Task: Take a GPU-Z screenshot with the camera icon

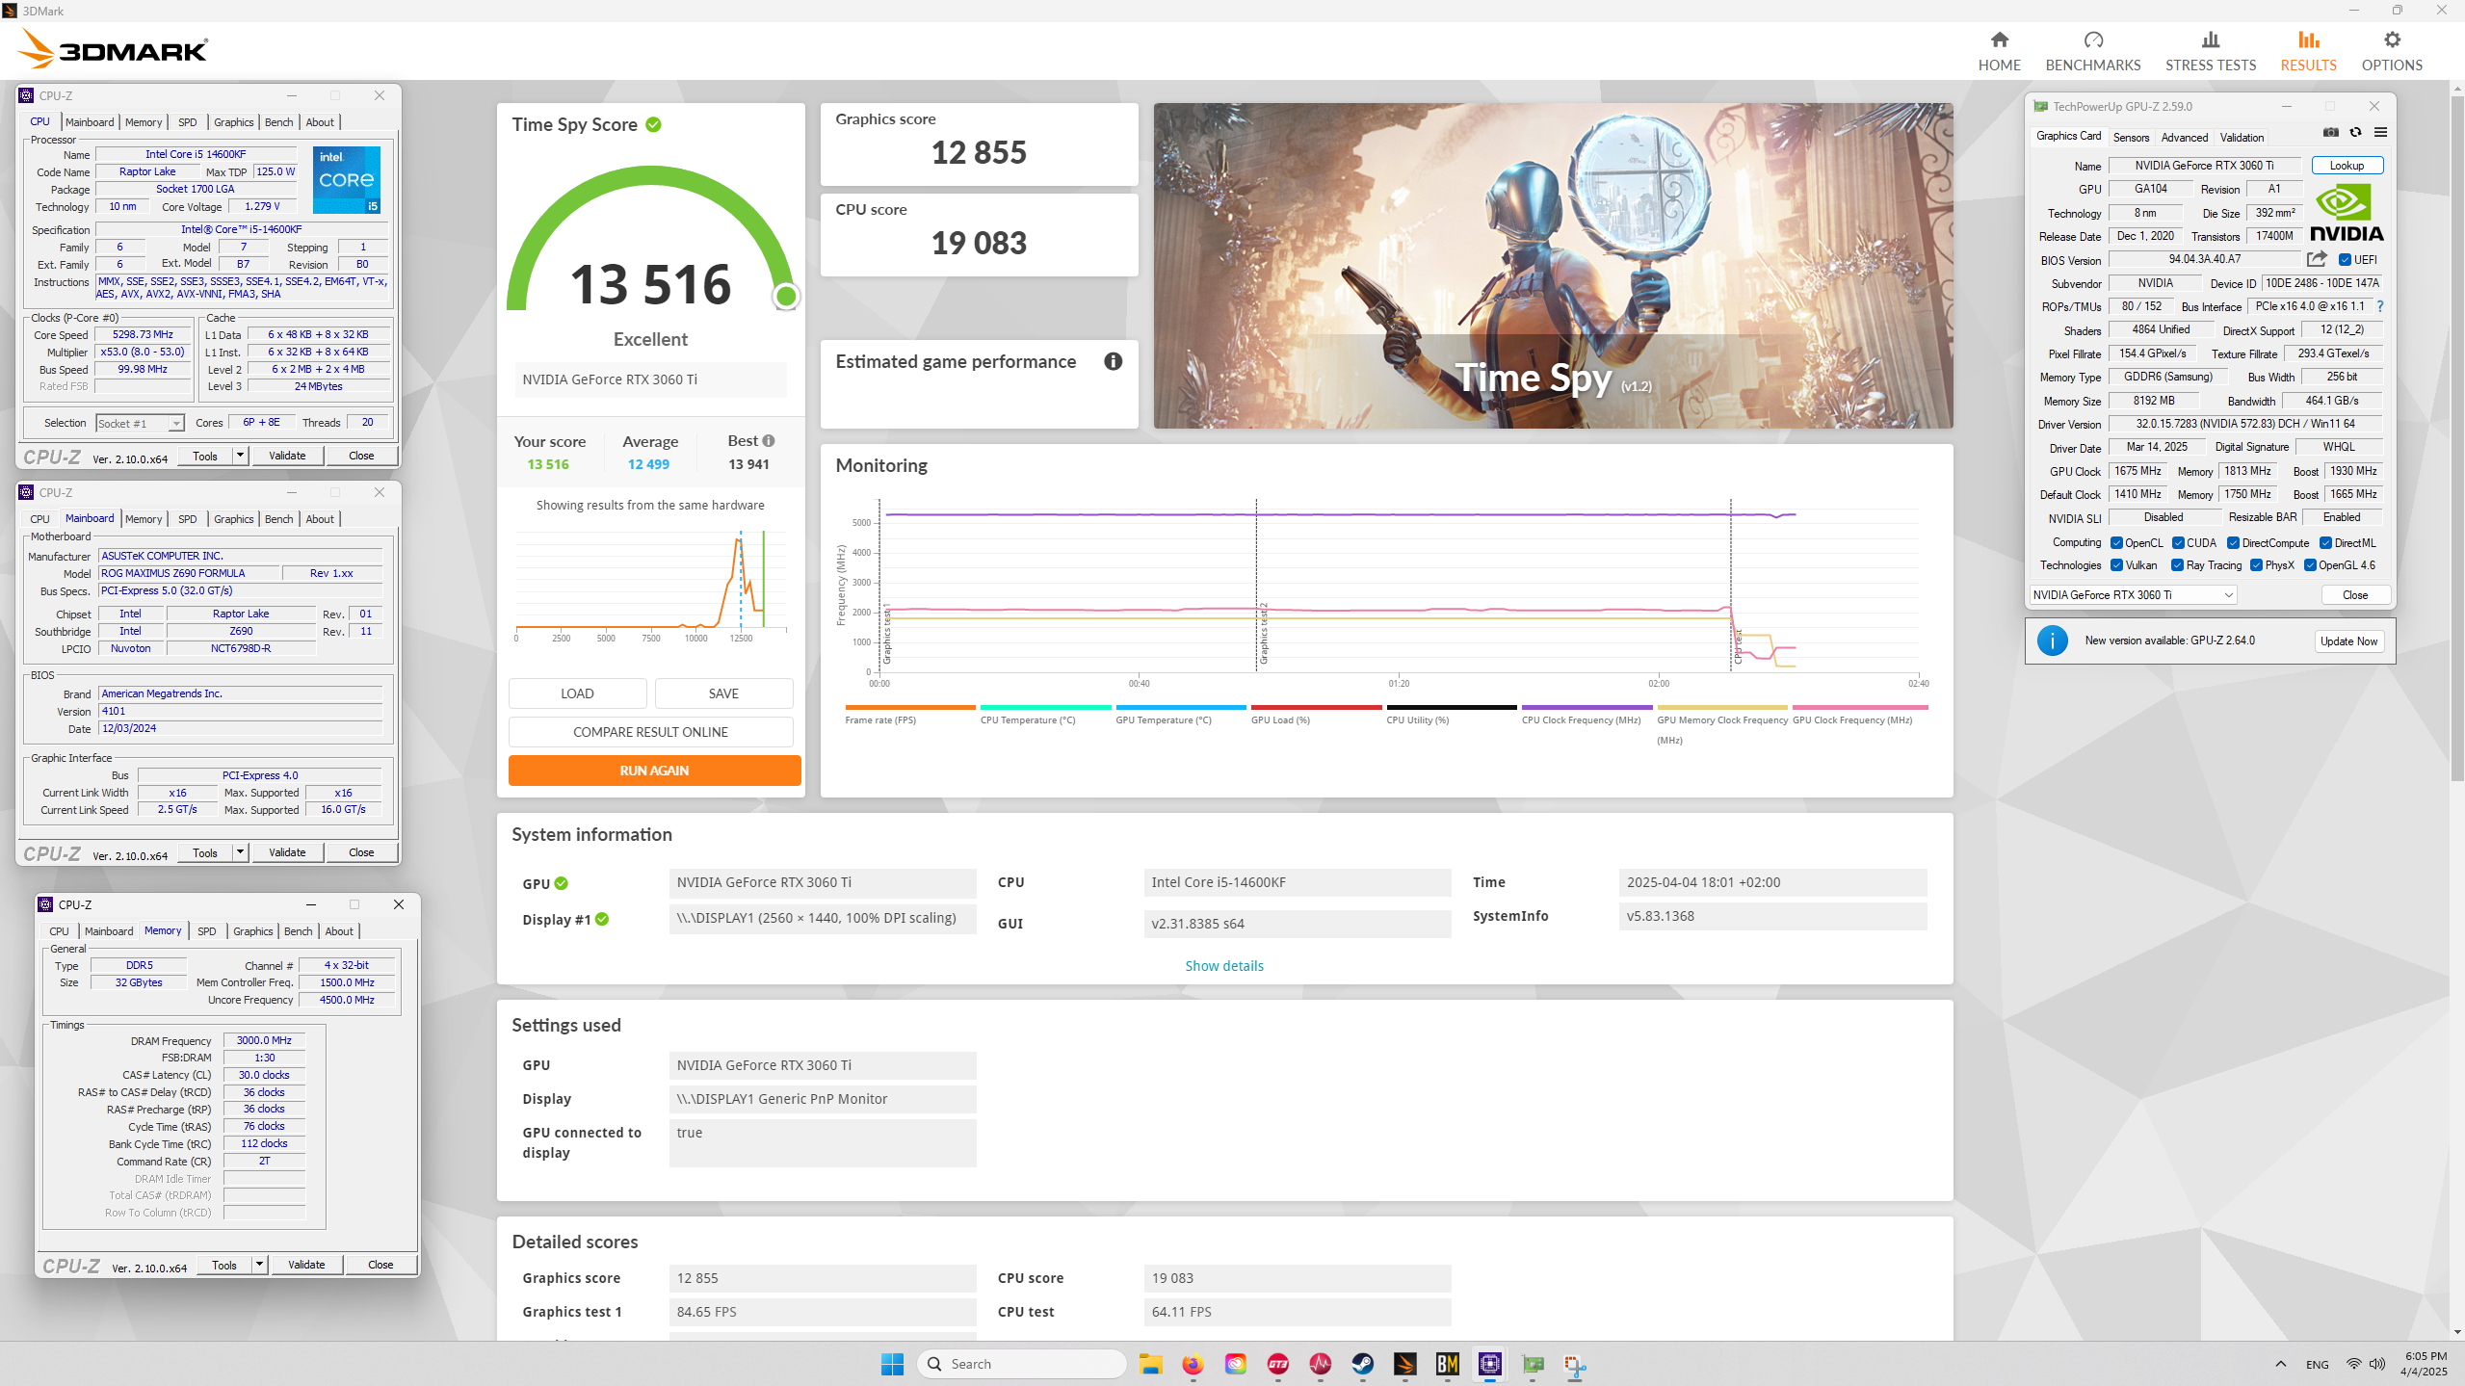Action: [x=2330, y=133]
